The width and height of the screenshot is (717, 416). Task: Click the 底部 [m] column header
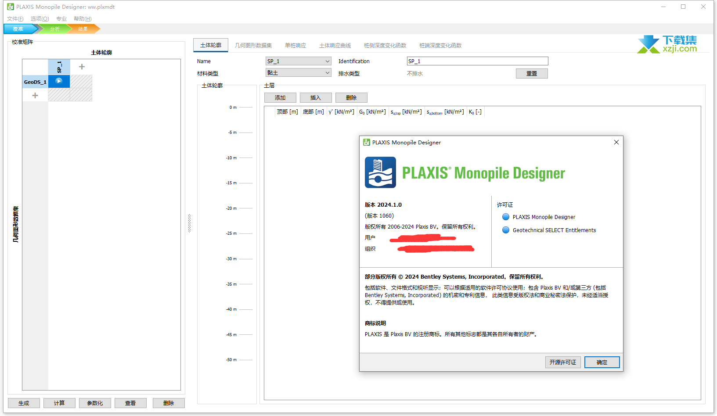tap(313, 112)
